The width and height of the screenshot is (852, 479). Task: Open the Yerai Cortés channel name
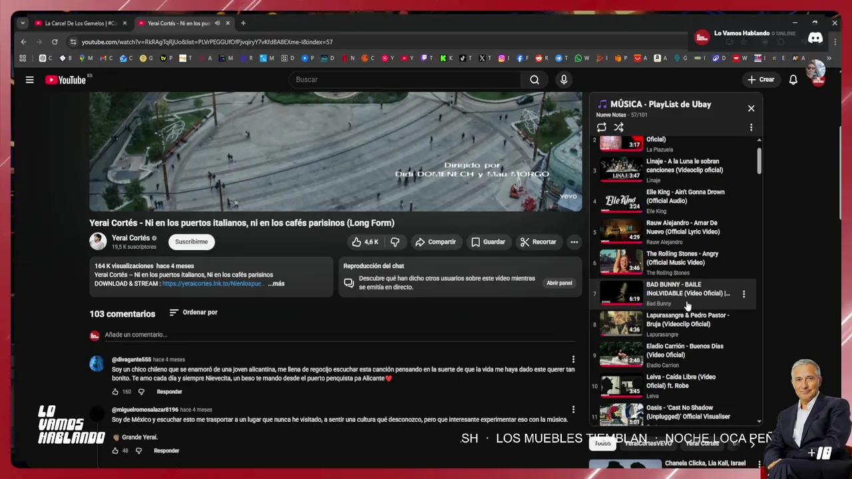(x=130, y=238)
